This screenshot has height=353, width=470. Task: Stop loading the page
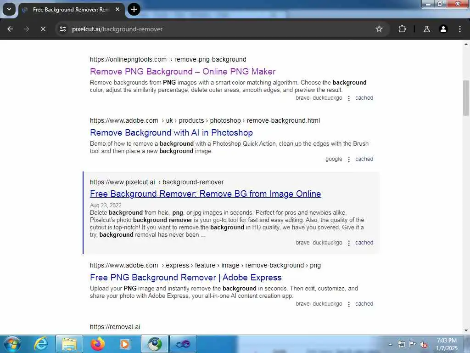43,29
